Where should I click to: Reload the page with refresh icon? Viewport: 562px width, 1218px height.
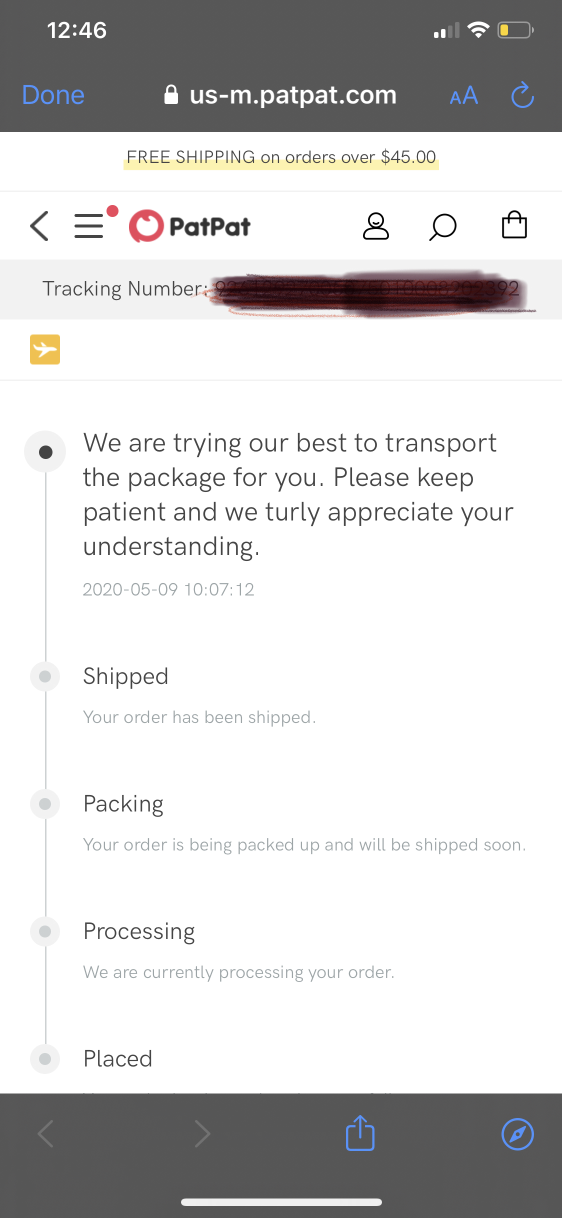pos(522,95)
